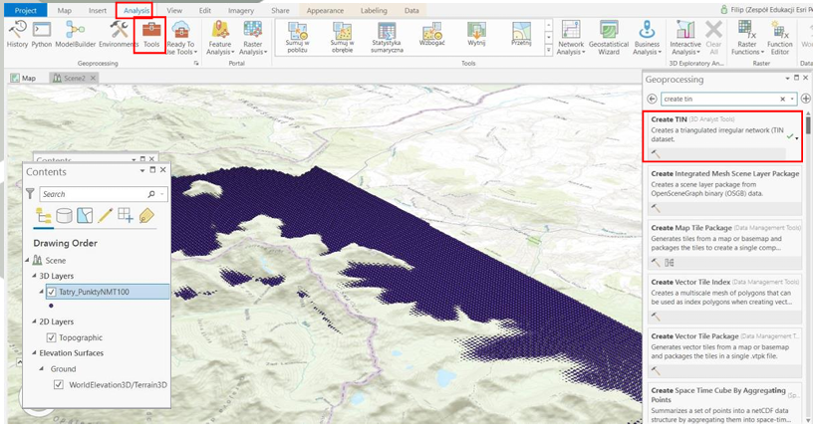Click the List By Labeling tag icon
814x430 pixels.
tap(146, 216)
